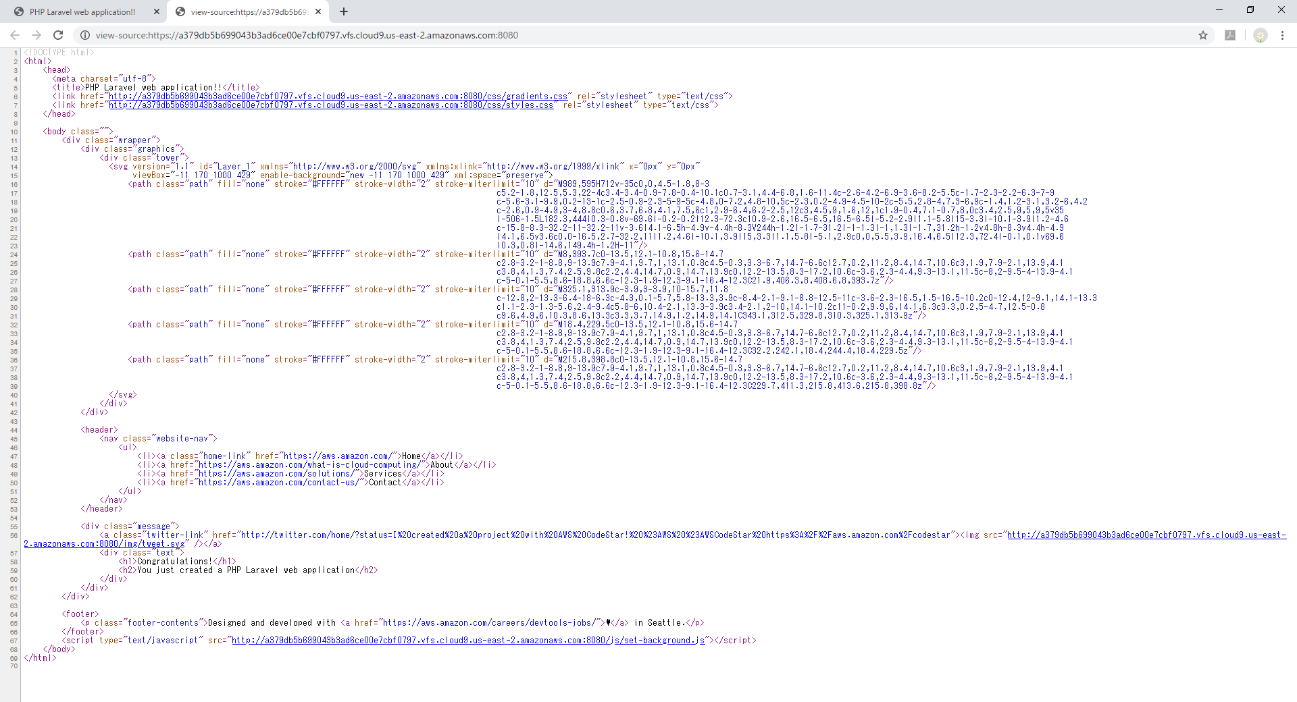Follow the what-is-cloud-computing href
1297x702 pixels.
(309, 465)
